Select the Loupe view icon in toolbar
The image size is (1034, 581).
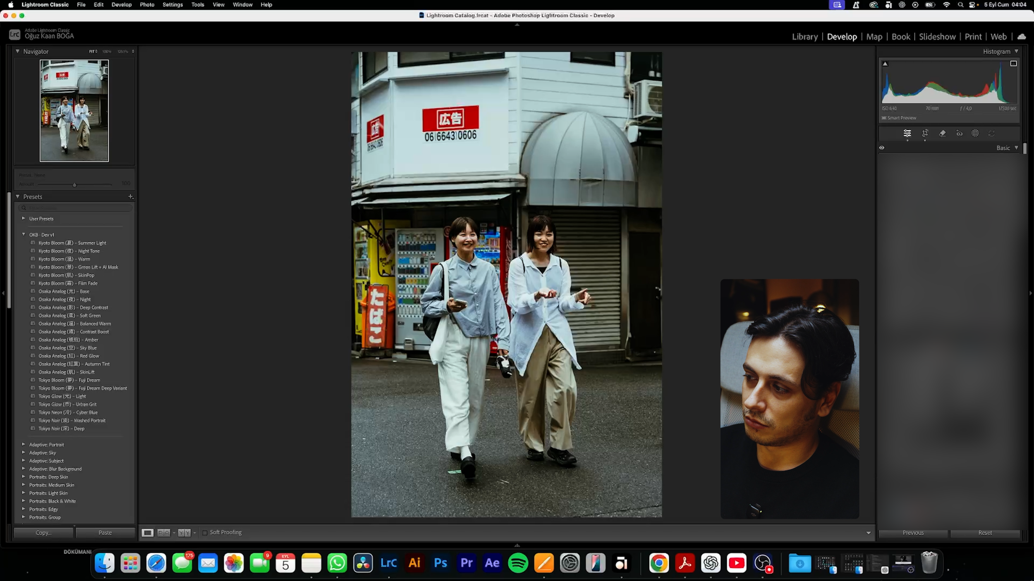point(147,533)
